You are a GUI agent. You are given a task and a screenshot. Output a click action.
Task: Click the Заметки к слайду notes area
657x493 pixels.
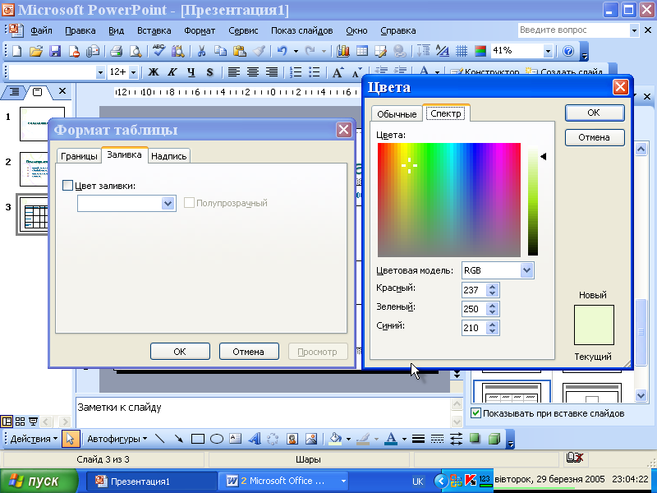(263, 412)
